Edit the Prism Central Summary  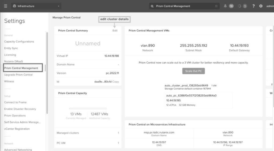(x=115, y=30)
